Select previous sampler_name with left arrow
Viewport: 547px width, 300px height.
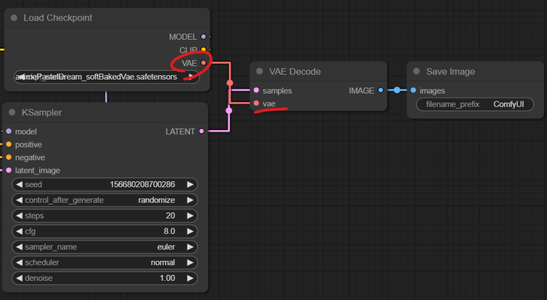click(x=19, y=247)
